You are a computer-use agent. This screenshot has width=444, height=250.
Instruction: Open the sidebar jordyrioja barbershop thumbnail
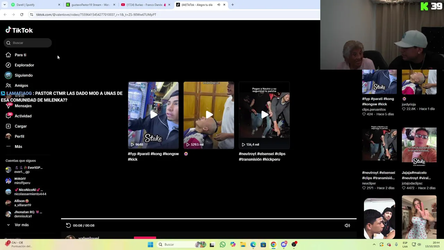click(419, 82)
